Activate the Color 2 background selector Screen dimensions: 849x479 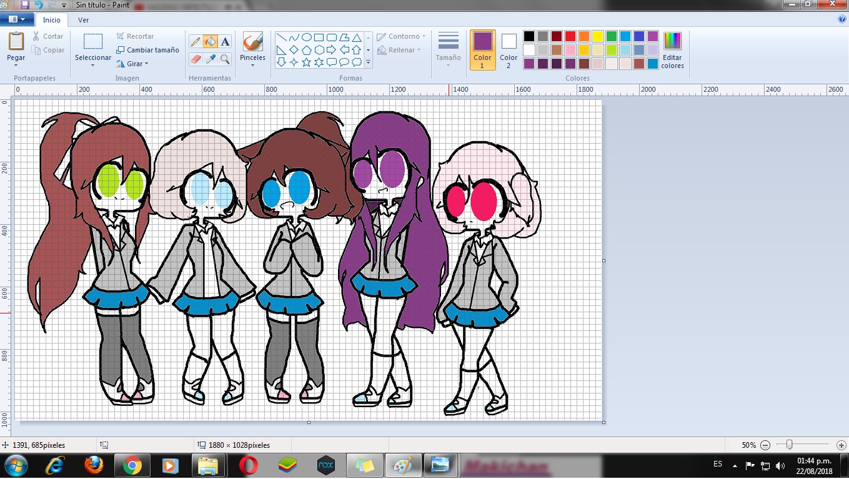click(509, 50)
